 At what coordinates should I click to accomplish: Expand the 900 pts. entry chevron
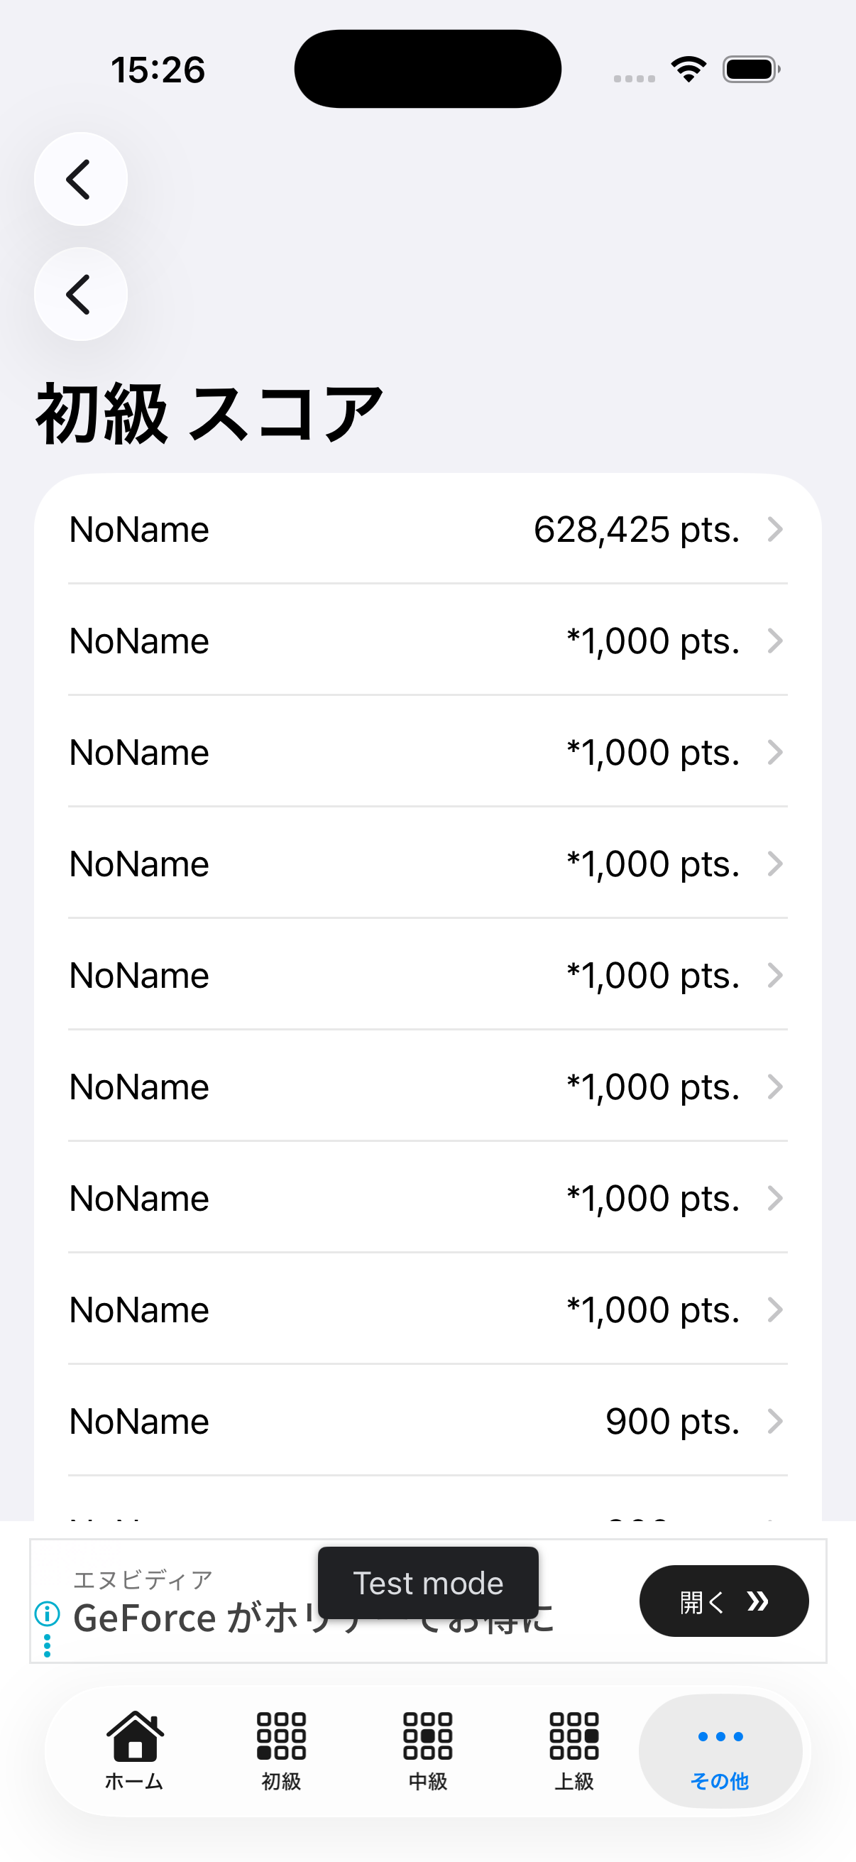pyautogui.click(x=774, y=1421)
